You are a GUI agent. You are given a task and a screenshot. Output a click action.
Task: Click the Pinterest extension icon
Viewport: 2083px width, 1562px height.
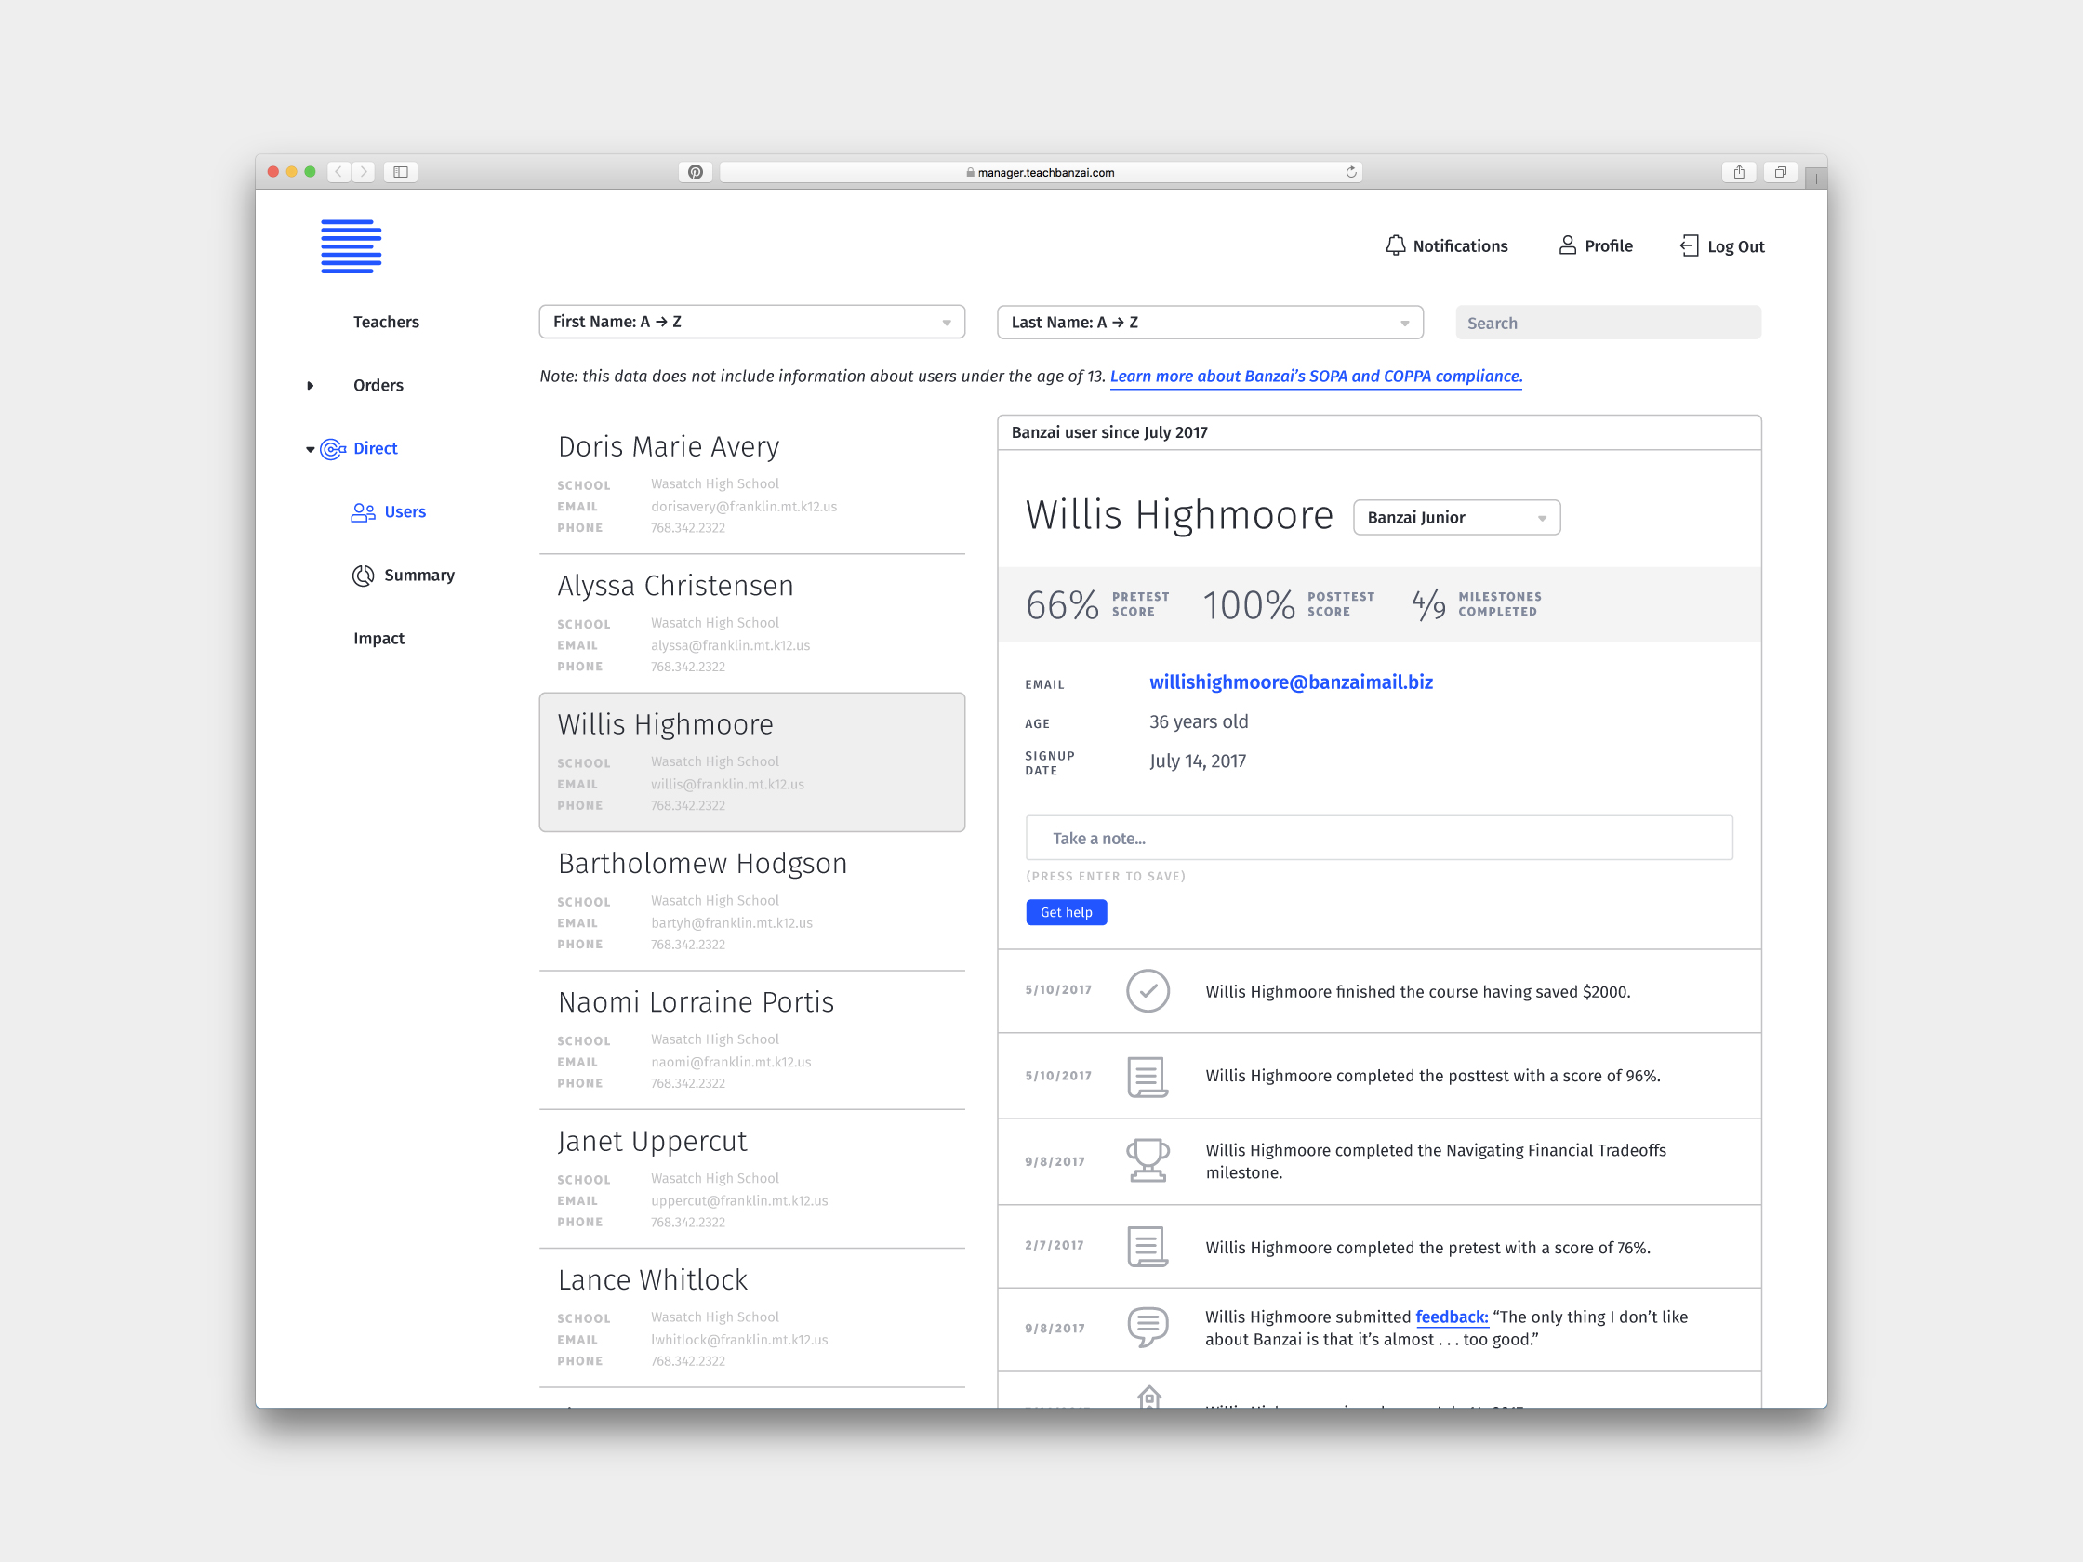695,171
